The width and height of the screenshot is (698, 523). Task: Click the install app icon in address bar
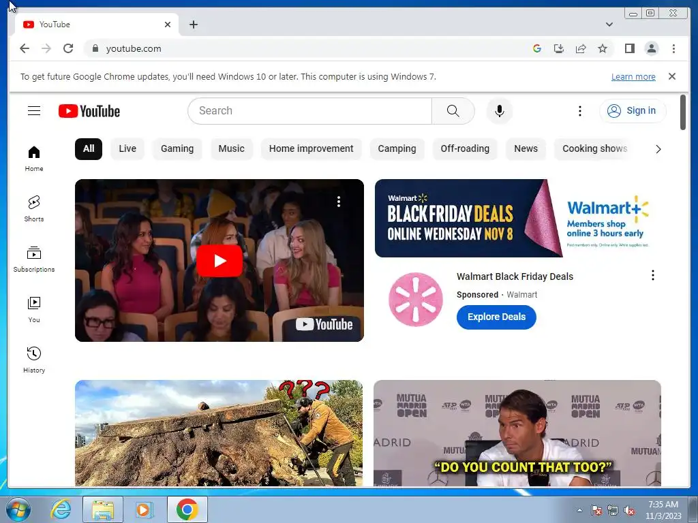pyautogui.click(x=559, y=48)
